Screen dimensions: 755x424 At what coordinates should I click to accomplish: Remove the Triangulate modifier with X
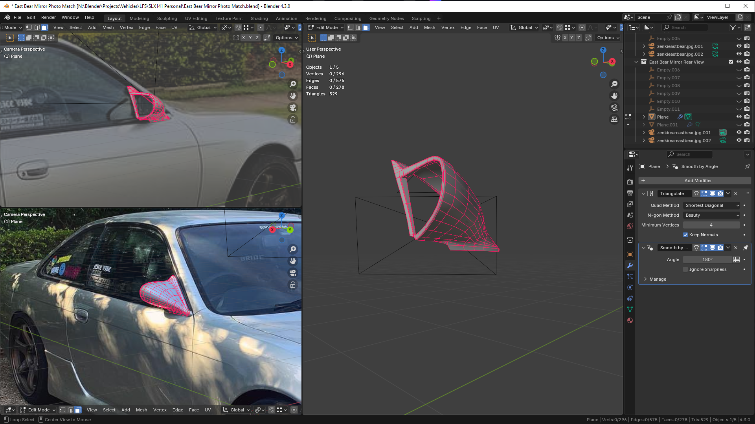click(x=736, y=194)
